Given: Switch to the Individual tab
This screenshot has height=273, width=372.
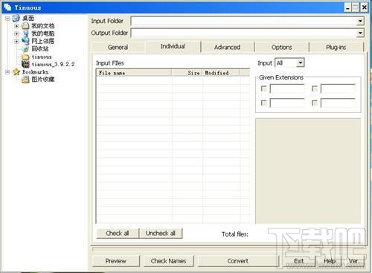Looking at the screenshot, I should coord(173,46).
